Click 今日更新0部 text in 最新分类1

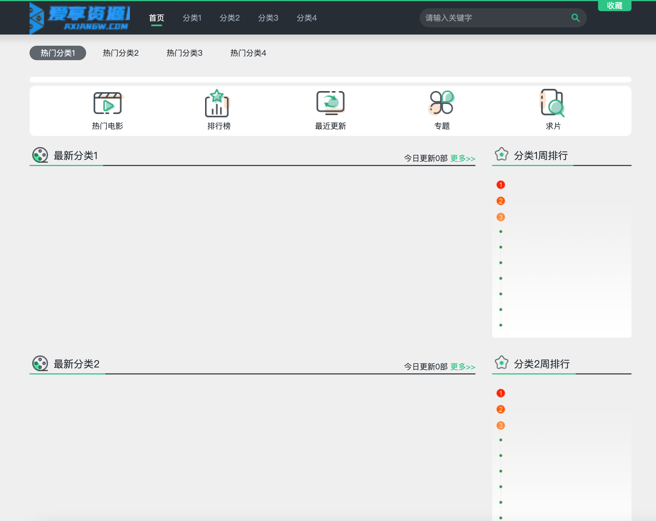point(426,158)
